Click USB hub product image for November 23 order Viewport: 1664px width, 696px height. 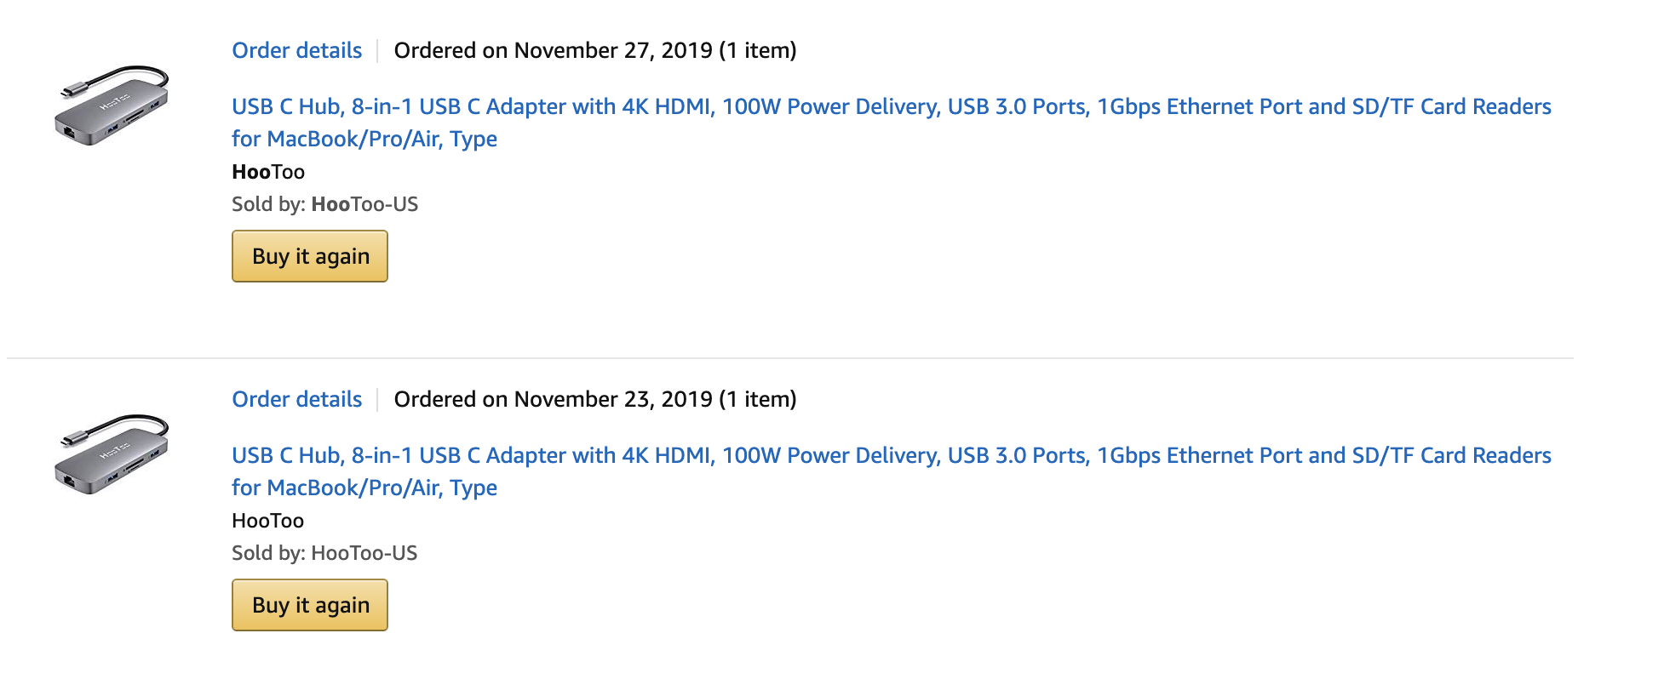(x=112, y=455)
